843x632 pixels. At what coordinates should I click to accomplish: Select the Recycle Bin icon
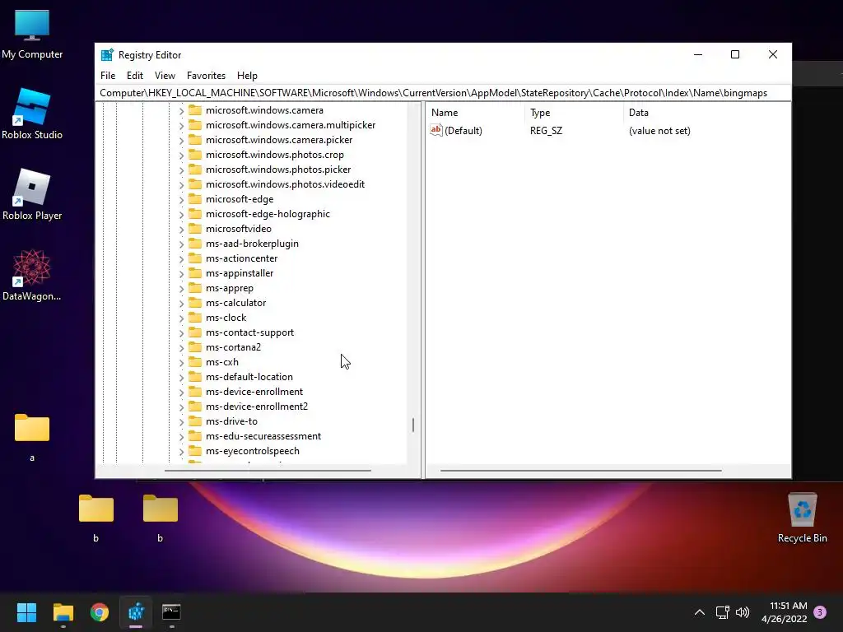802,518
